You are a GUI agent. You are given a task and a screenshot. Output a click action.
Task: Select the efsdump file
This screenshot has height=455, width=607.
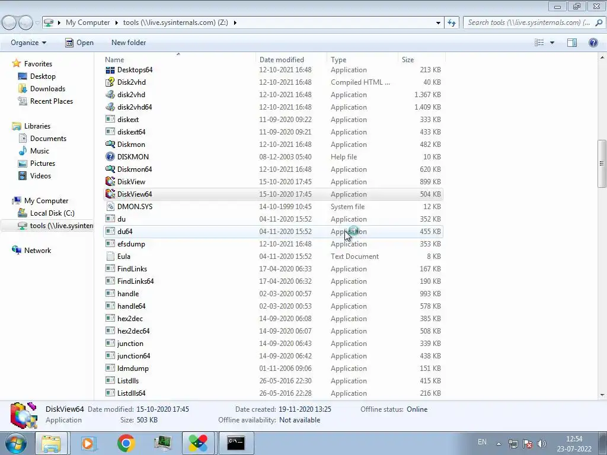coord(131,243)
